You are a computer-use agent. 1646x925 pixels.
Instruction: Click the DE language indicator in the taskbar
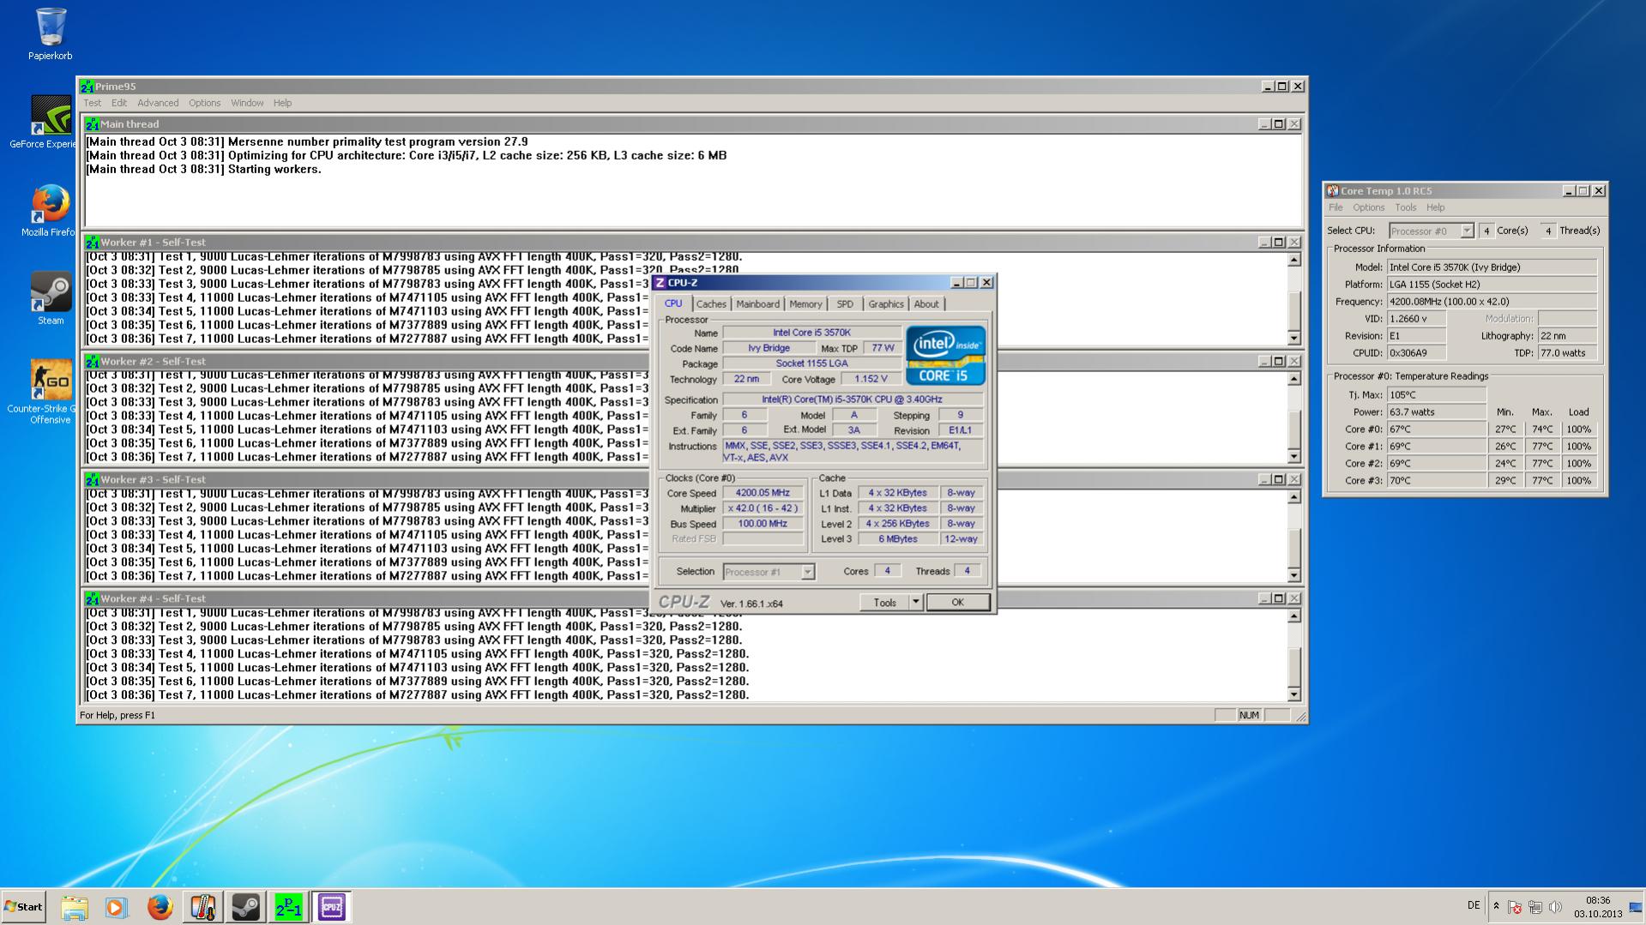[1474, 905]
